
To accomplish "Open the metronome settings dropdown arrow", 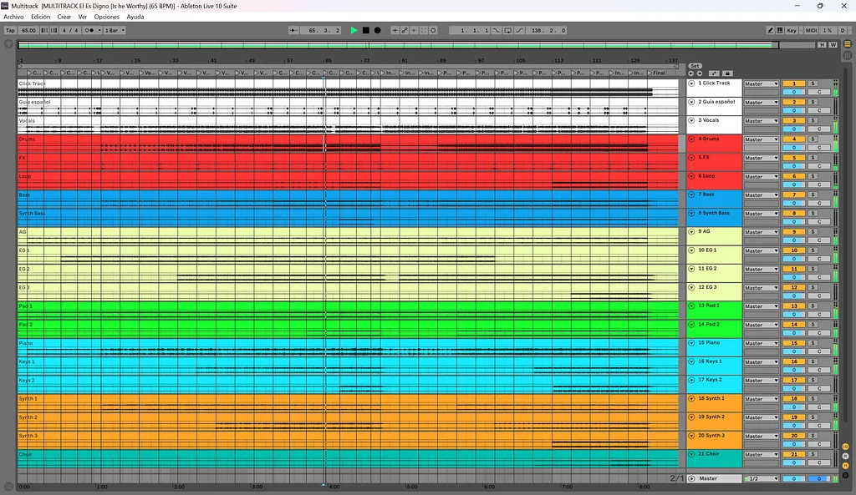I will point(99,31).
